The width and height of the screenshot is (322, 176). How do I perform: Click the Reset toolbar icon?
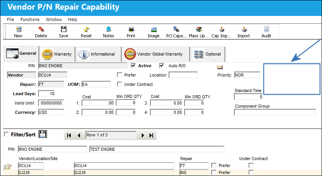[x=86, y=30]
